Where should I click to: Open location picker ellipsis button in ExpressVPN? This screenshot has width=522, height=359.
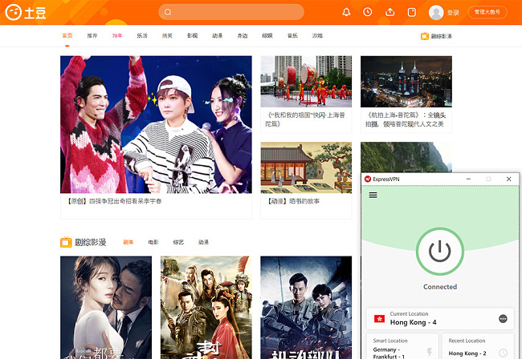[x=503, y=319]
